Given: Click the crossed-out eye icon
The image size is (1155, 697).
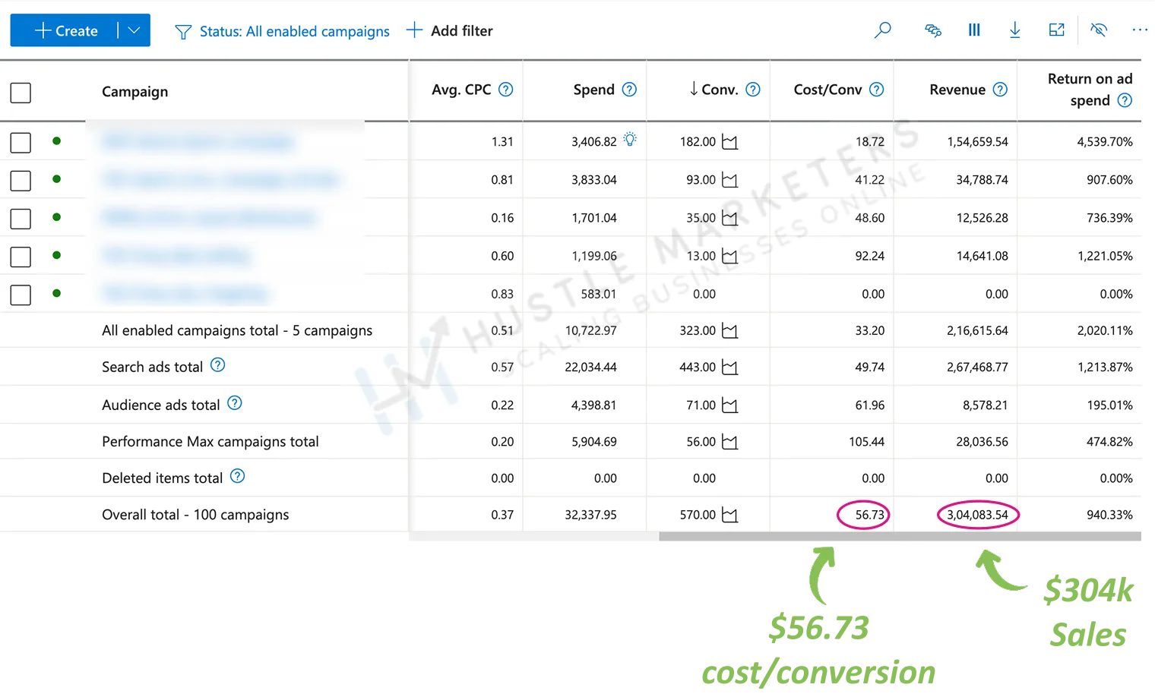Looking at the screenshot, I should [1098, 30].
